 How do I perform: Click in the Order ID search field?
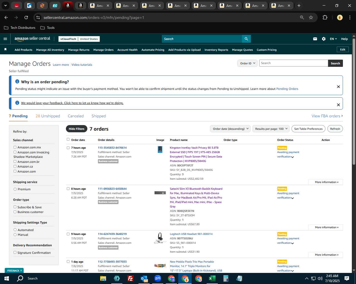pyautogui.click(x=293, y=63)
